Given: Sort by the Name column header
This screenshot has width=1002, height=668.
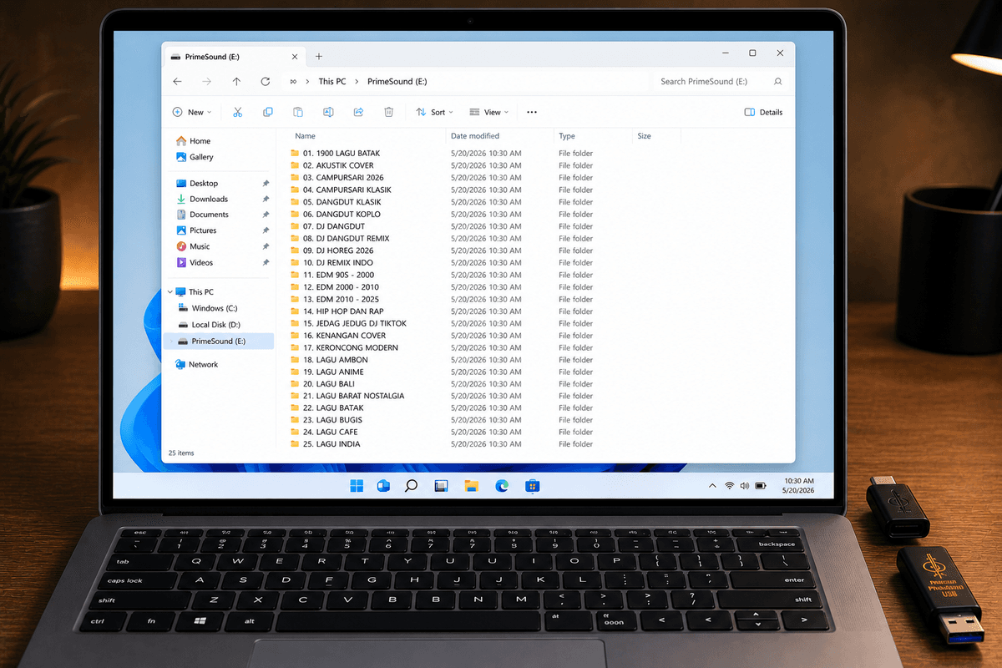Looking at the screenshot, I should [305, 136].
